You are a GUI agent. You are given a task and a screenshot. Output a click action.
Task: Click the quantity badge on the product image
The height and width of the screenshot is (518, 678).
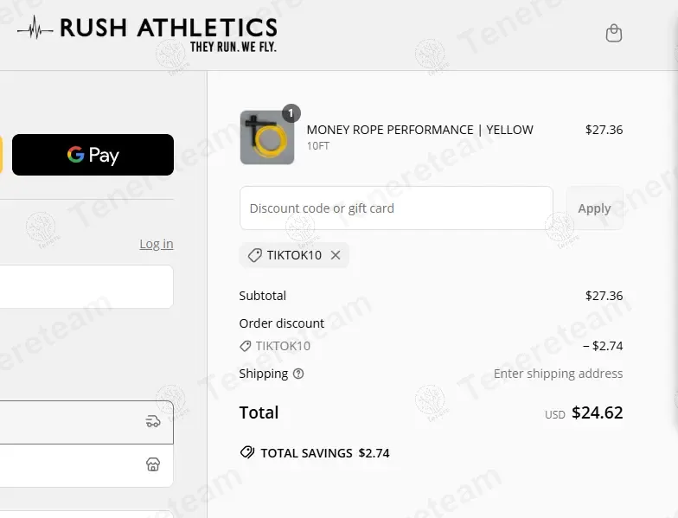291,113
